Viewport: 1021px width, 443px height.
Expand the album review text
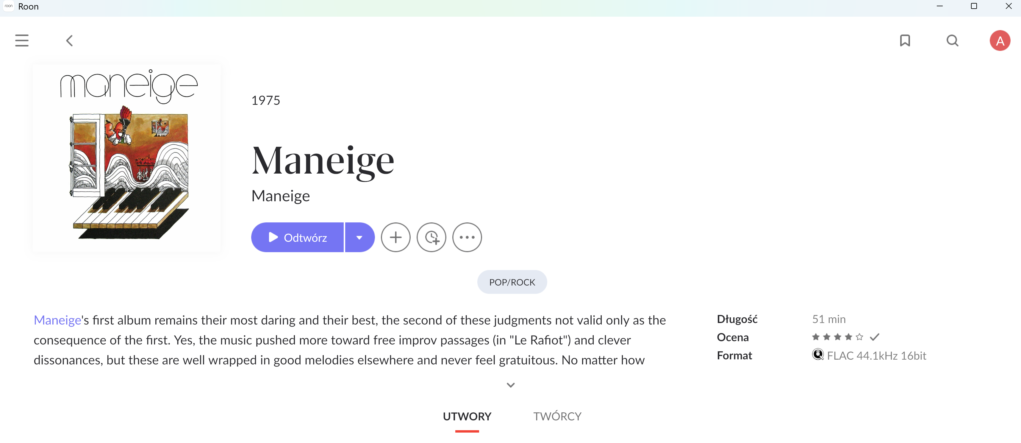(511, 385)
